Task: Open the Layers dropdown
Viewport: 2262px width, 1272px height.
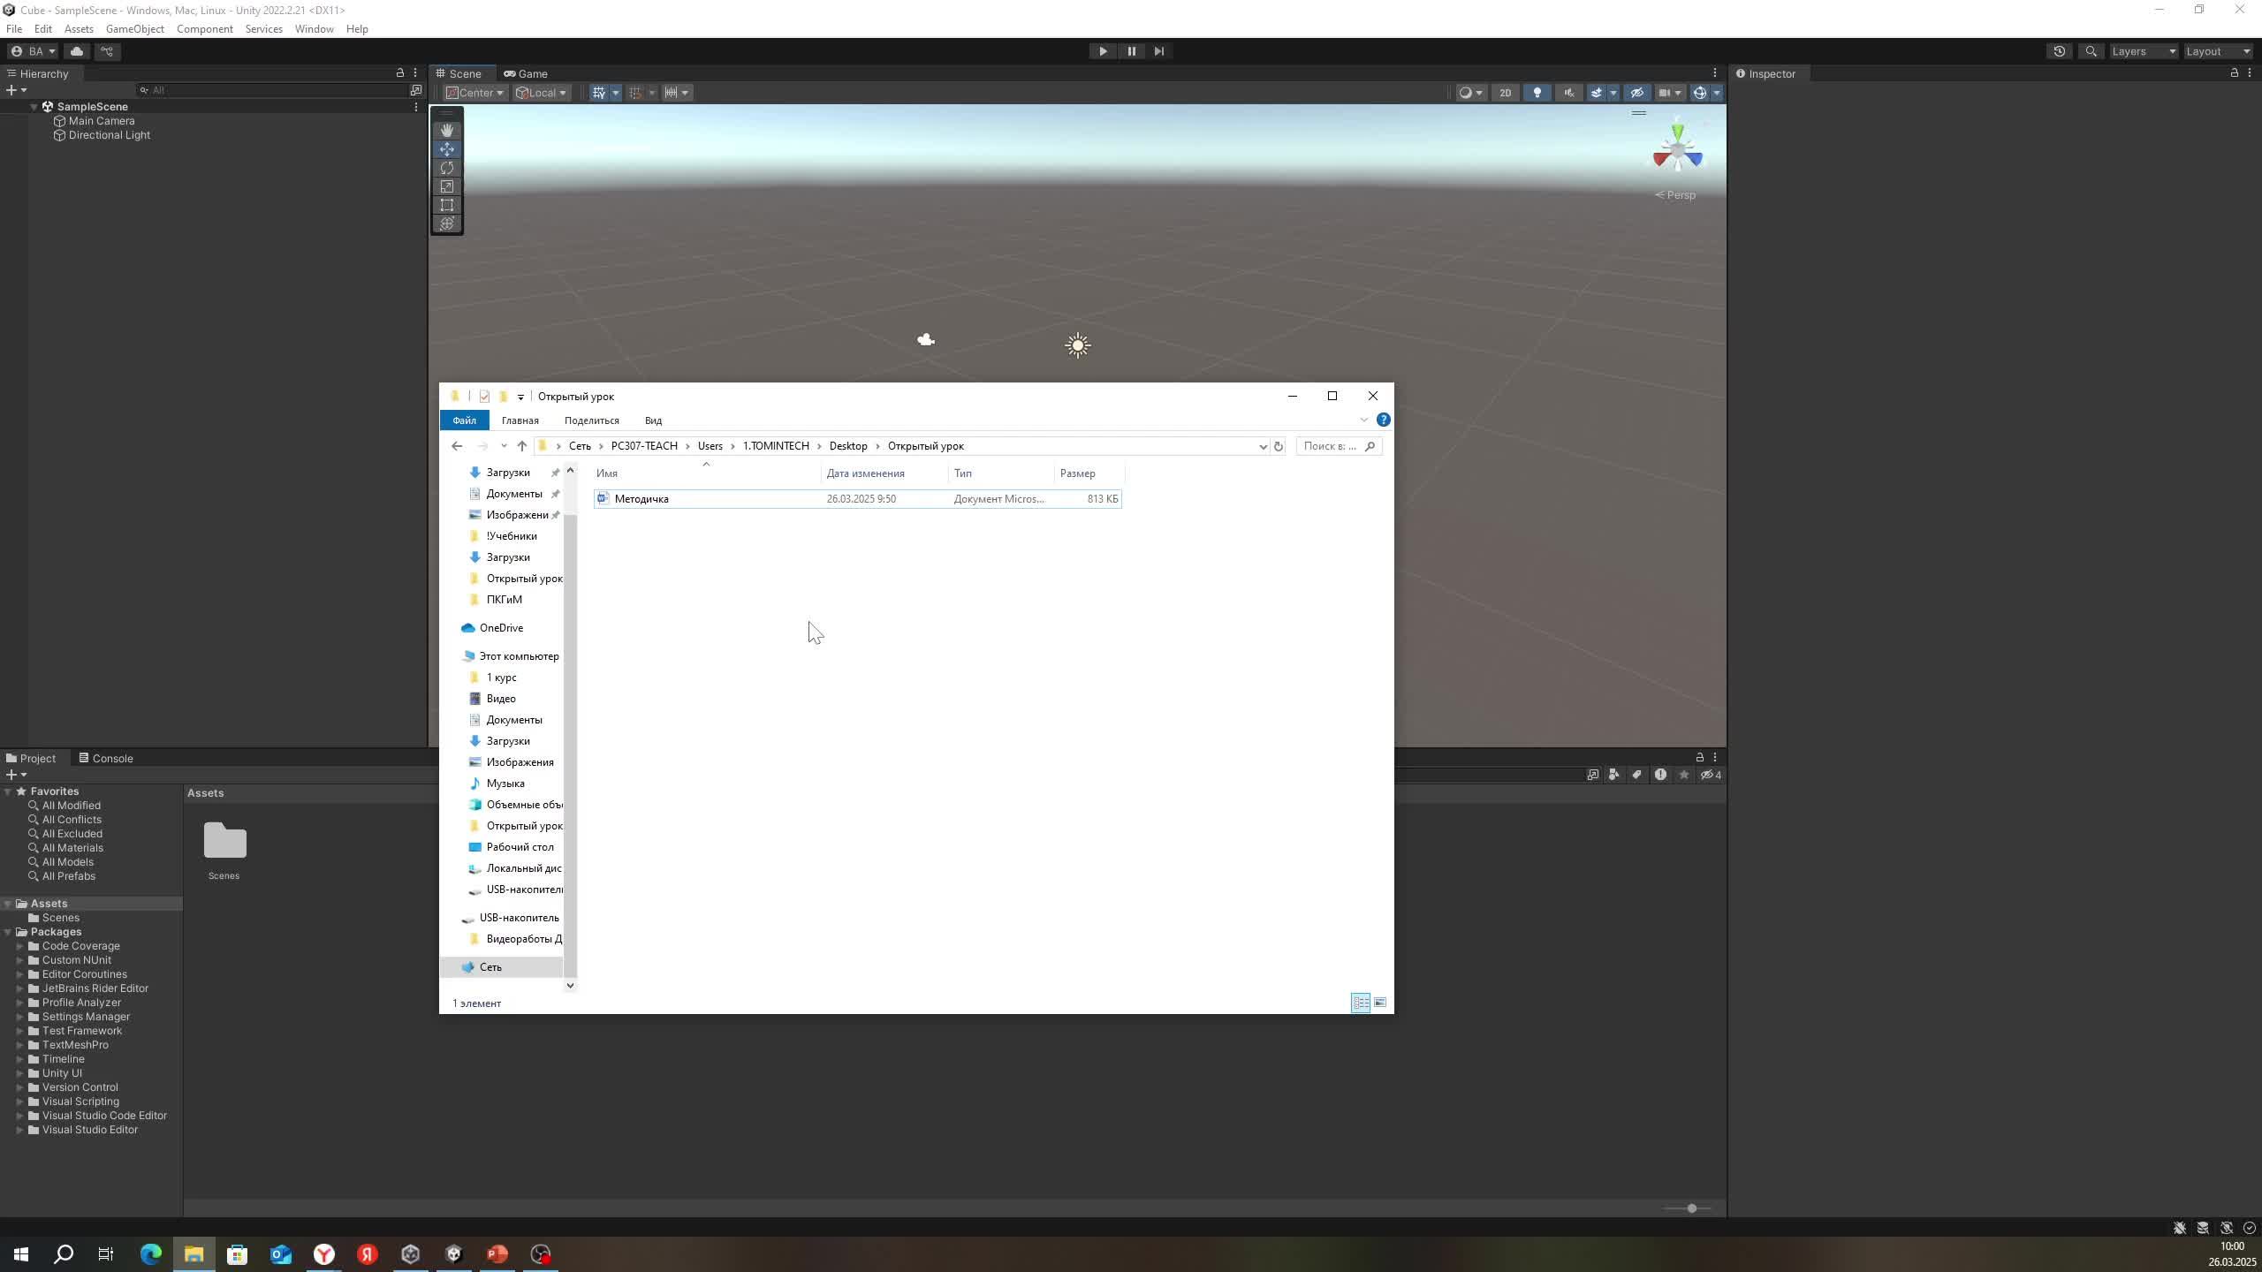Action: tap(2143, 51)
